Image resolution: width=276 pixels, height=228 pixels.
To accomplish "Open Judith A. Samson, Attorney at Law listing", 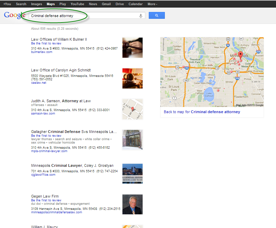I will coord(61,101).
